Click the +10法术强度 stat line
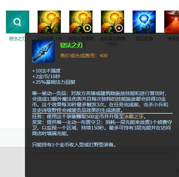 pyautogui.click(x=46, y=71)
